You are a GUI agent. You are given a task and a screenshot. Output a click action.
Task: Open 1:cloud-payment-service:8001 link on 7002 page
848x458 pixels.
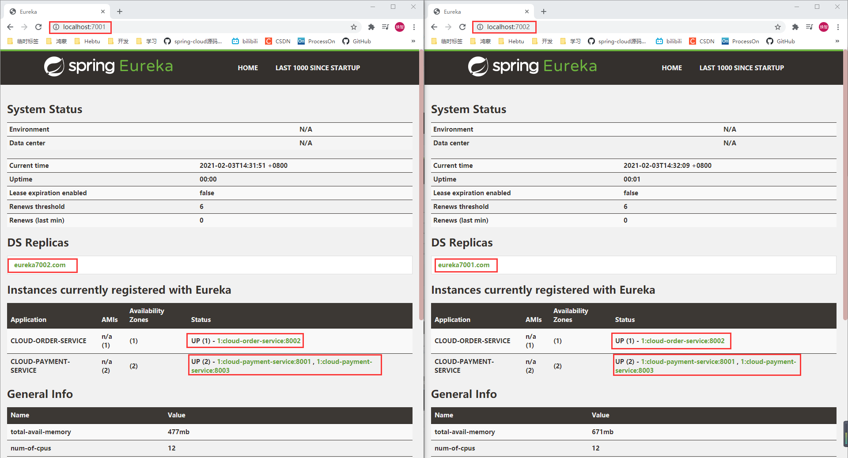(688, 362)
